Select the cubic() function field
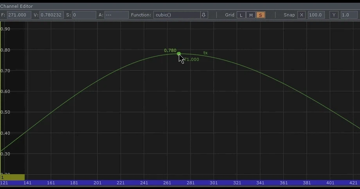The width and height of the screenshot is (360, 189). point(177,15)
